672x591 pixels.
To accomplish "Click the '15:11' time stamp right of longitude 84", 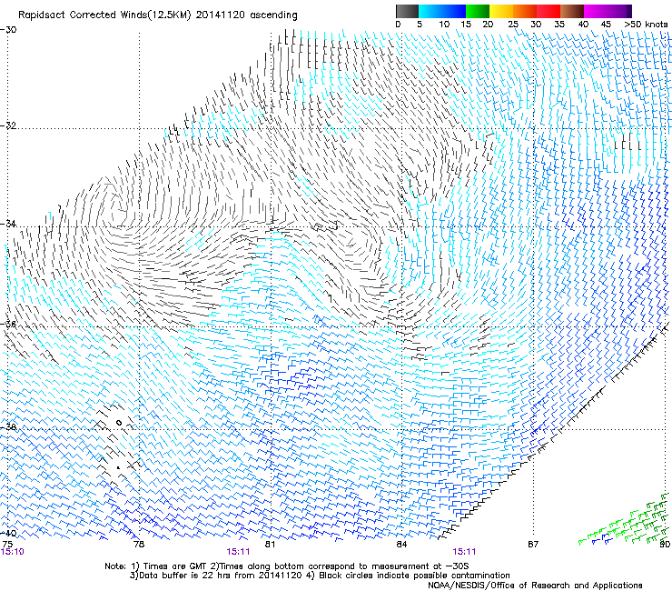I will point(464,552).
